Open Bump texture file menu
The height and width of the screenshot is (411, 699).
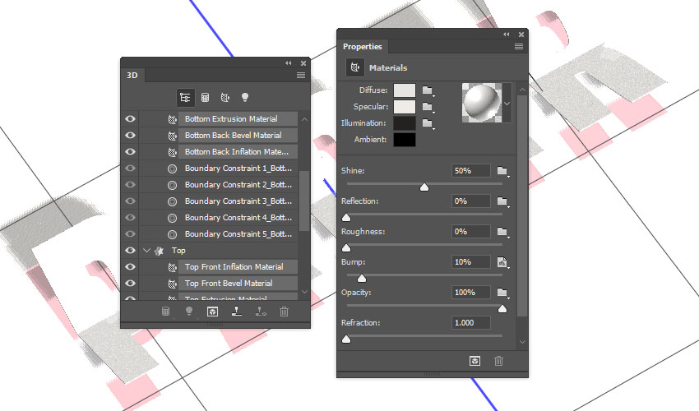coord(502,262)
